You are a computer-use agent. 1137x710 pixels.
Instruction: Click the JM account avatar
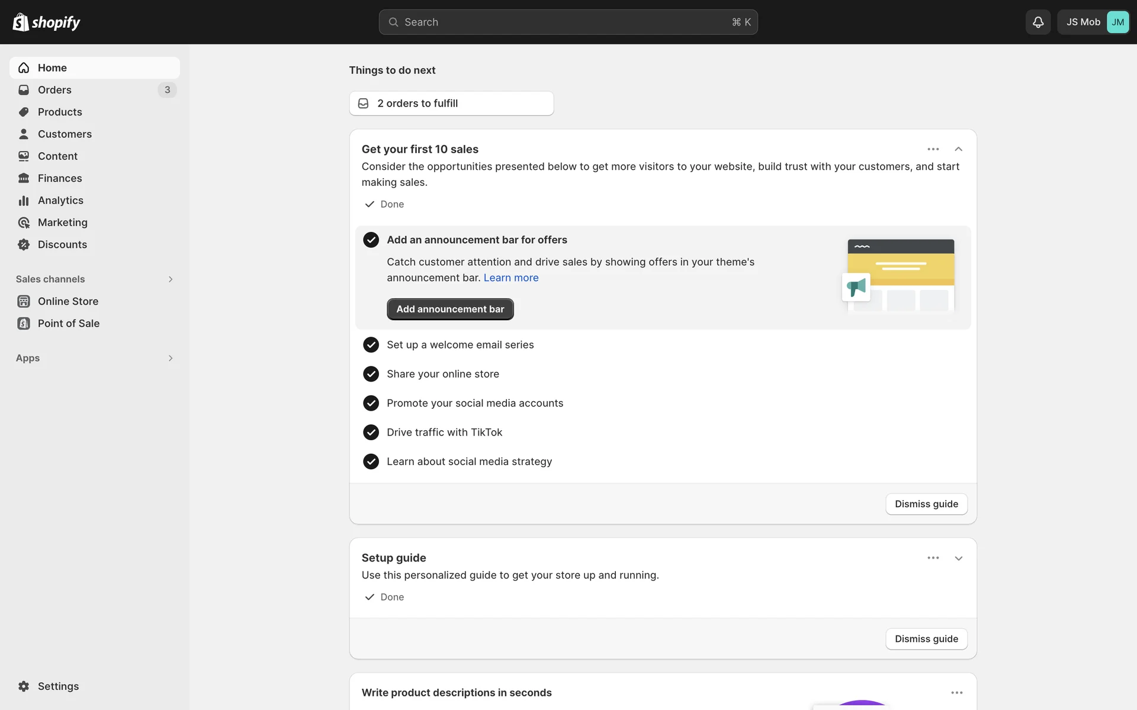pyautogui.click(x=1117, y=22)
